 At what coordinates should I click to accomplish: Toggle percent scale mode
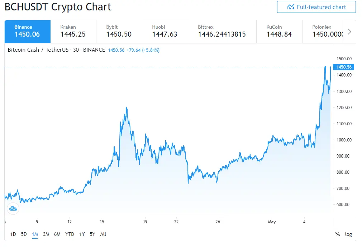338,234
